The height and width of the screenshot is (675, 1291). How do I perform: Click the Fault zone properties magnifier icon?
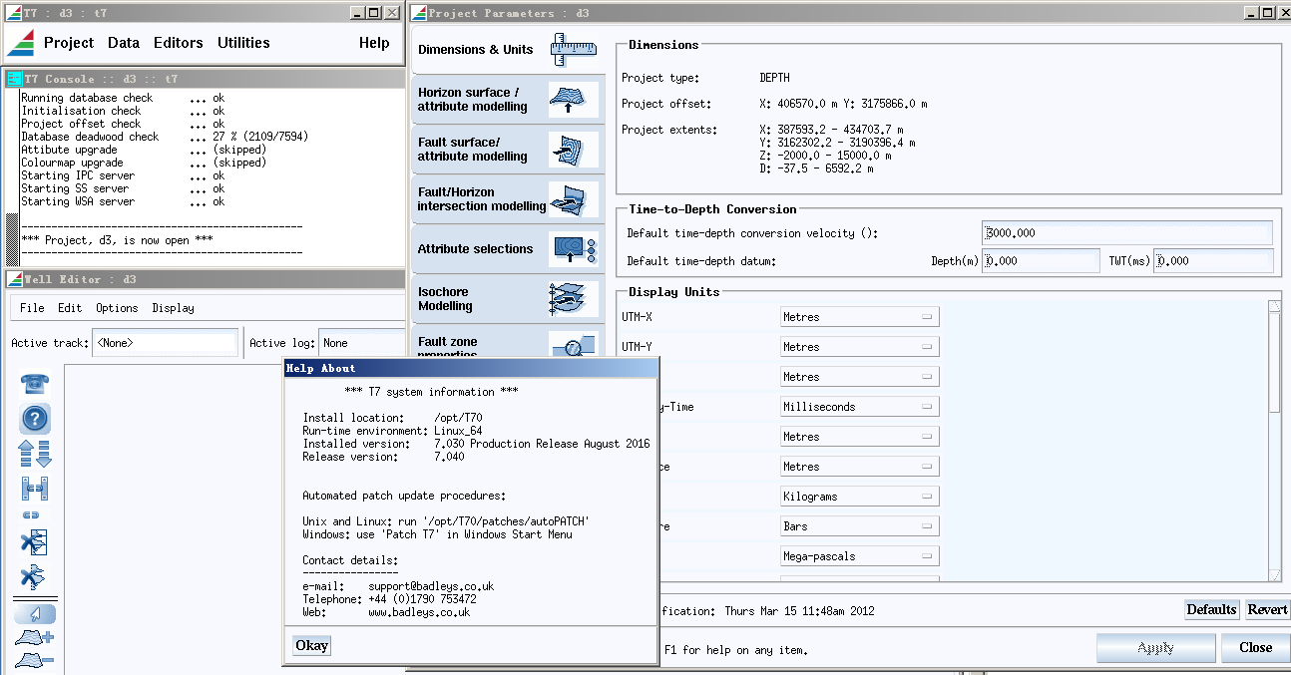(x=576, y=346)
